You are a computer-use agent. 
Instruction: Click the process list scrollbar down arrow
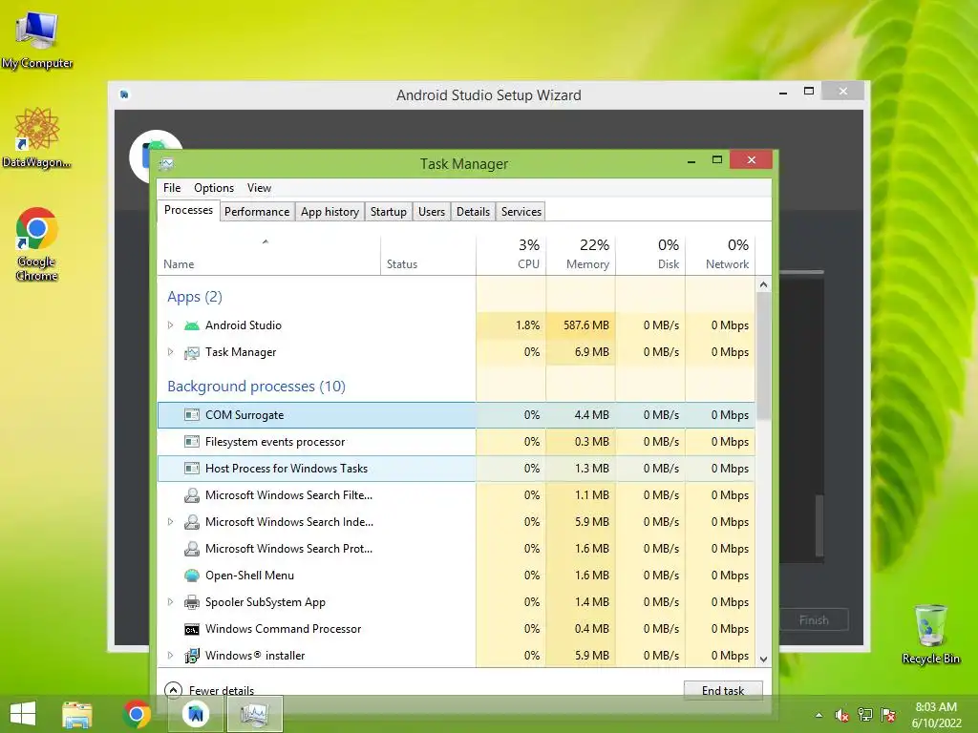click(x=763, y=659)
